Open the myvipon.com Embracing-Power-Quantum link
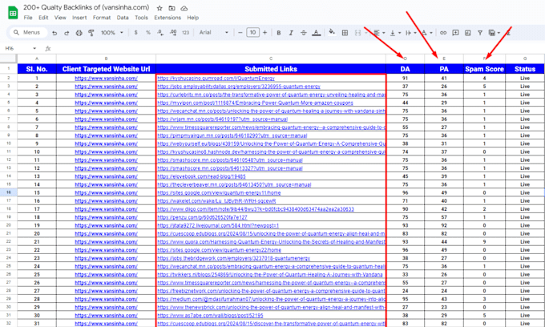This screenshot has height=327, width=545. pyautogui.click(x=255, y=103)
